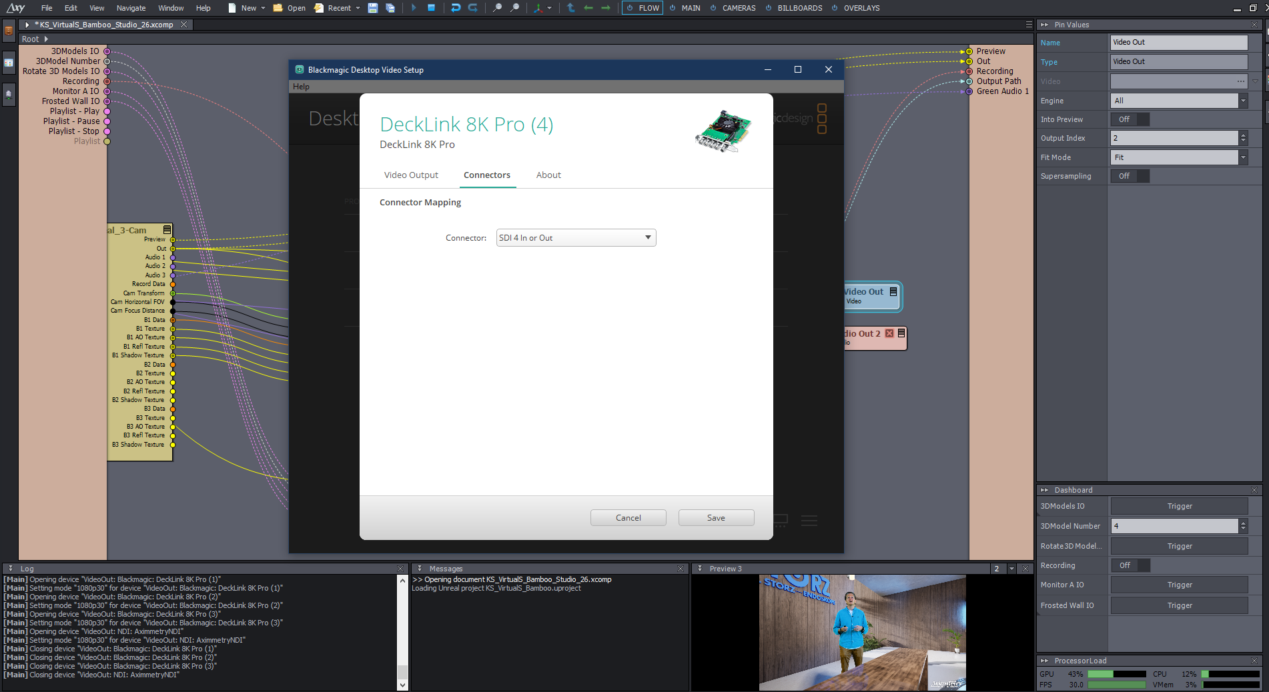
Task: Collapse the Pin Values panel
Action: [x=1044, y=25]
